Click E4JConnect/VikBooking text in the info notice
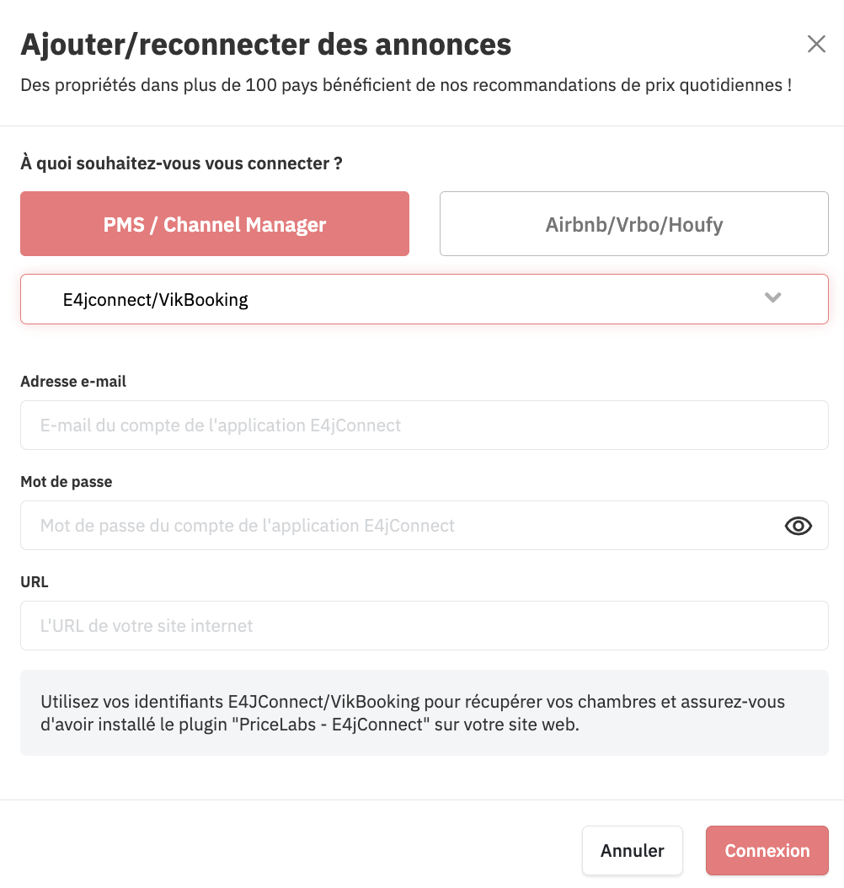 click(323, 702)
